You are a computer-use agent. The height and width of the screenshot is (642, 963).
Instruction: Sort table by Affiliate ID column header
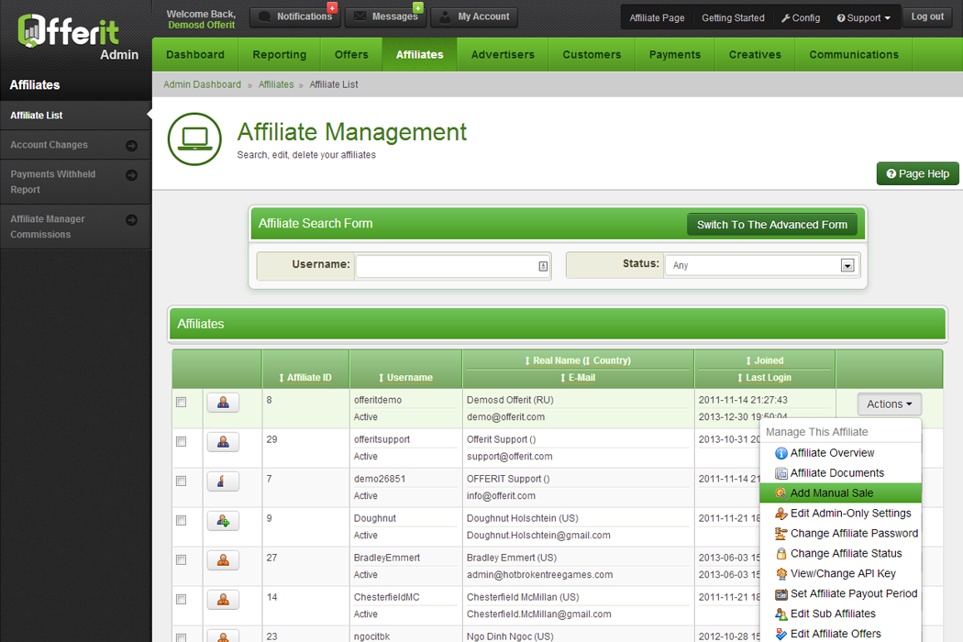click(x=305, y=378)
